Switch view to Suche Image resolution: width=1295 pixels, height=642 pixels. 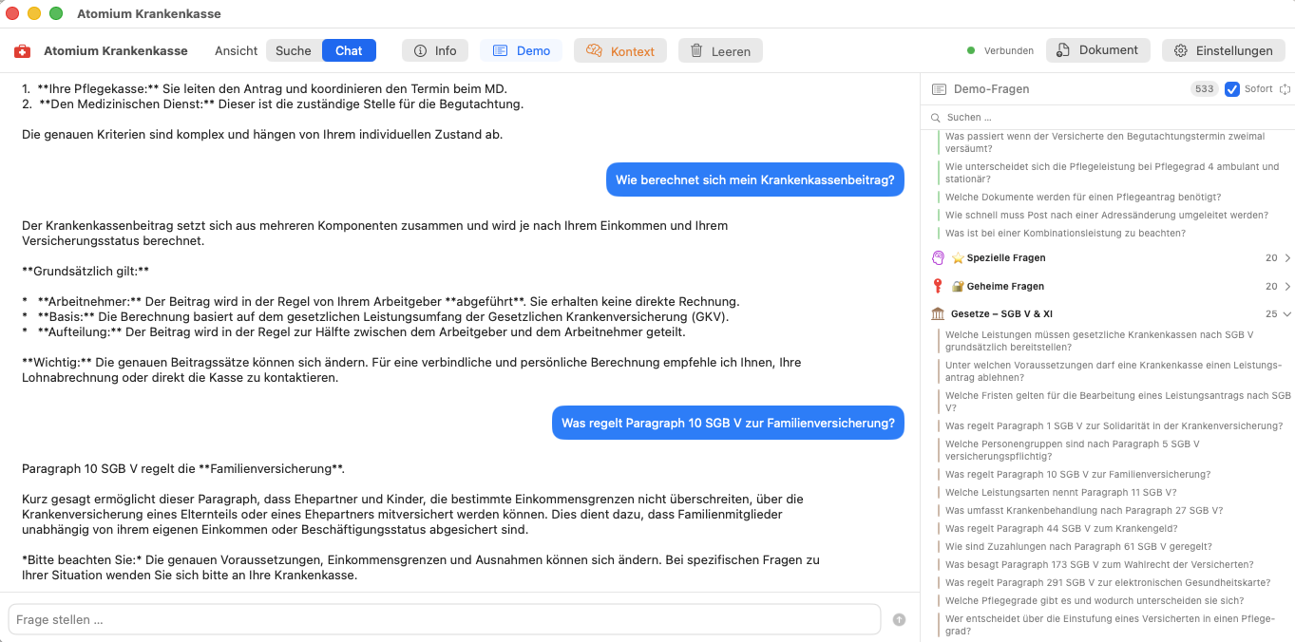[294, 50]
